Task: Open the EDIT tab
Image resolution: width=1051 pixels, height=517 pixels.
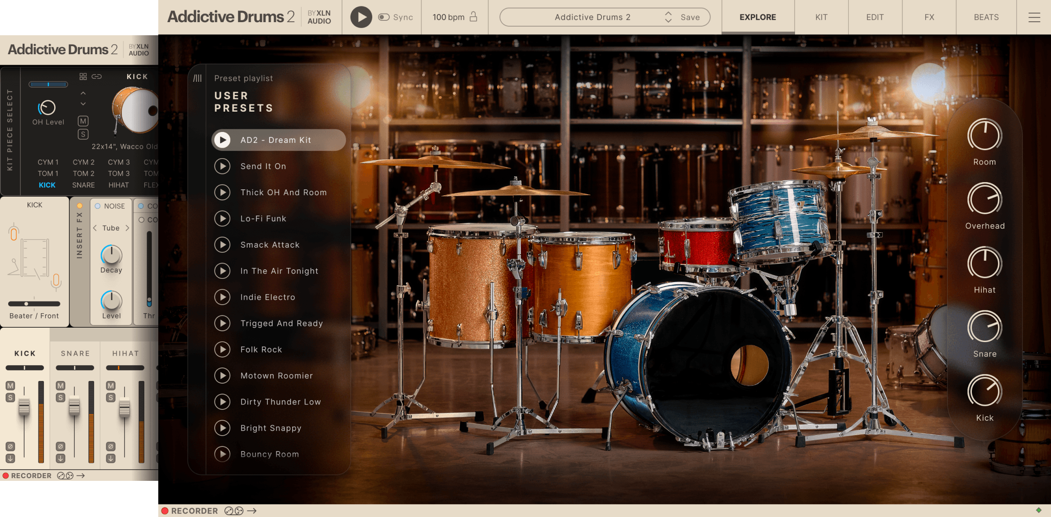Action: click(875, 17)
